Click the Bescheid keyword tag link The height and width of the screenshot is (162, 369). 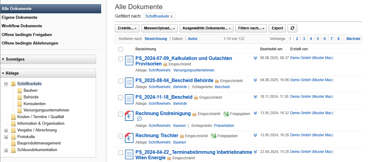[x=222, y=87]
